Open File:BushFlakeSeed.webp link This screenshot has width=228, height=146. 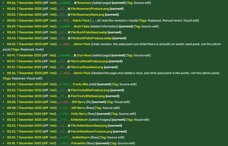coord(89,32)
